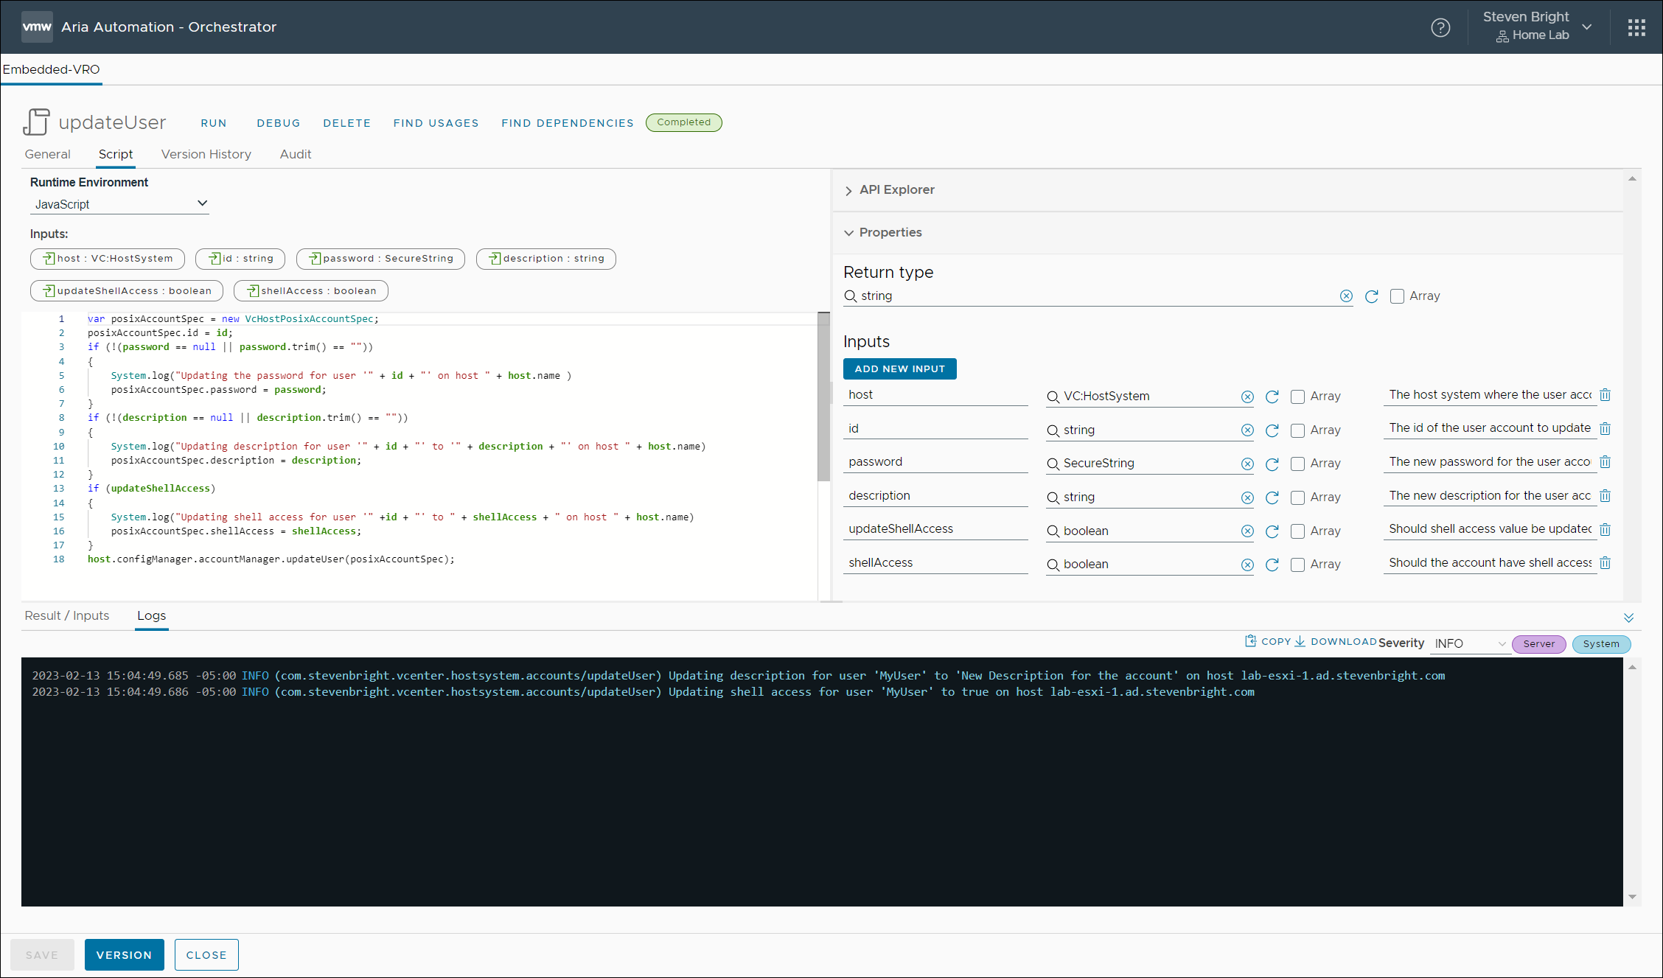1663x978 pixels.
Task: Open the apps grid icon
Action: click(x=1636, y=27)
